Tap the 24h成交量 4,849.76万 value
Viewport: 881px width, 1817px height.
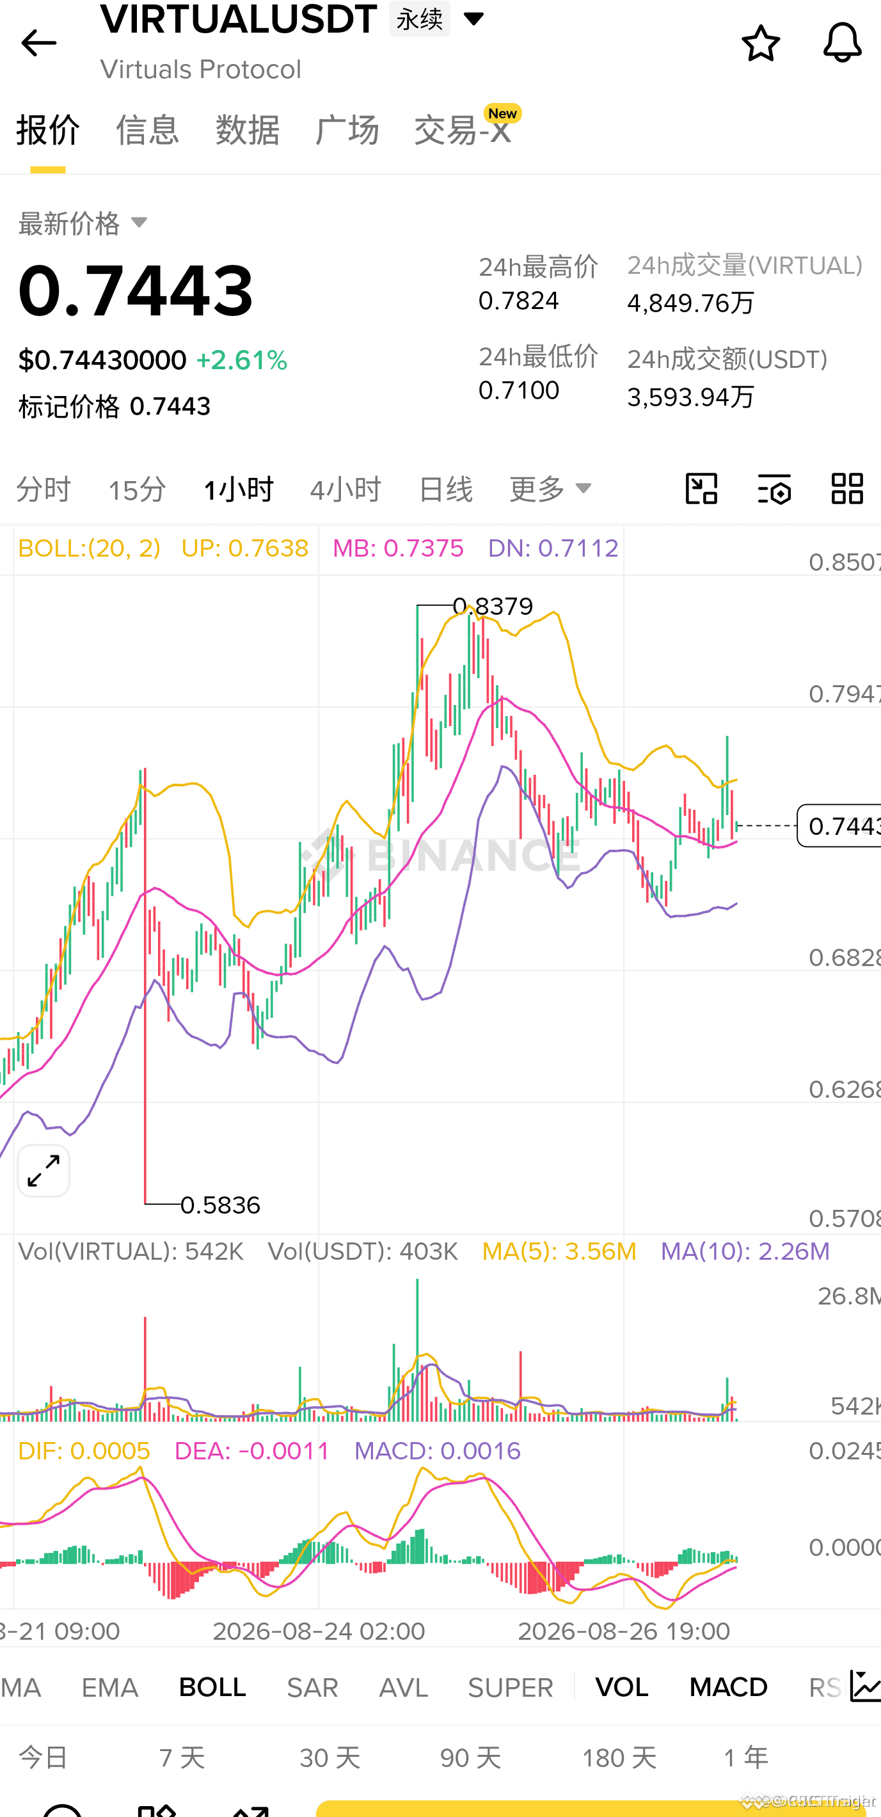click(x=690, y=303)
